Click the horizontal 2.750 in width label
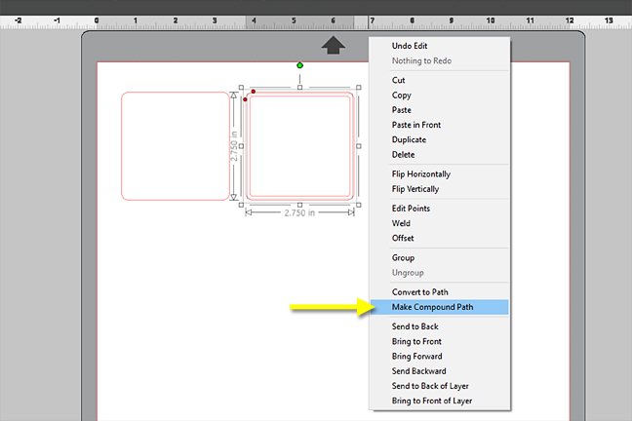This screenshot has width=632, height=421. coord(299,213)
